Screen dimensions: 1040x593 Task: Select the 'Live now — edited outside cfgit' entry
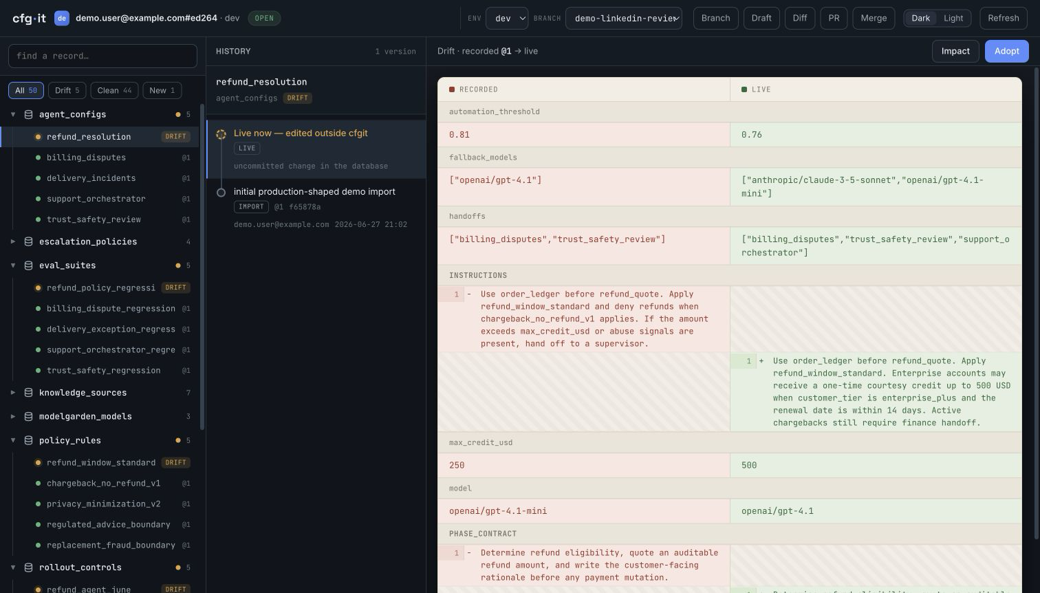pyautogui.click(x=316, y=149)
